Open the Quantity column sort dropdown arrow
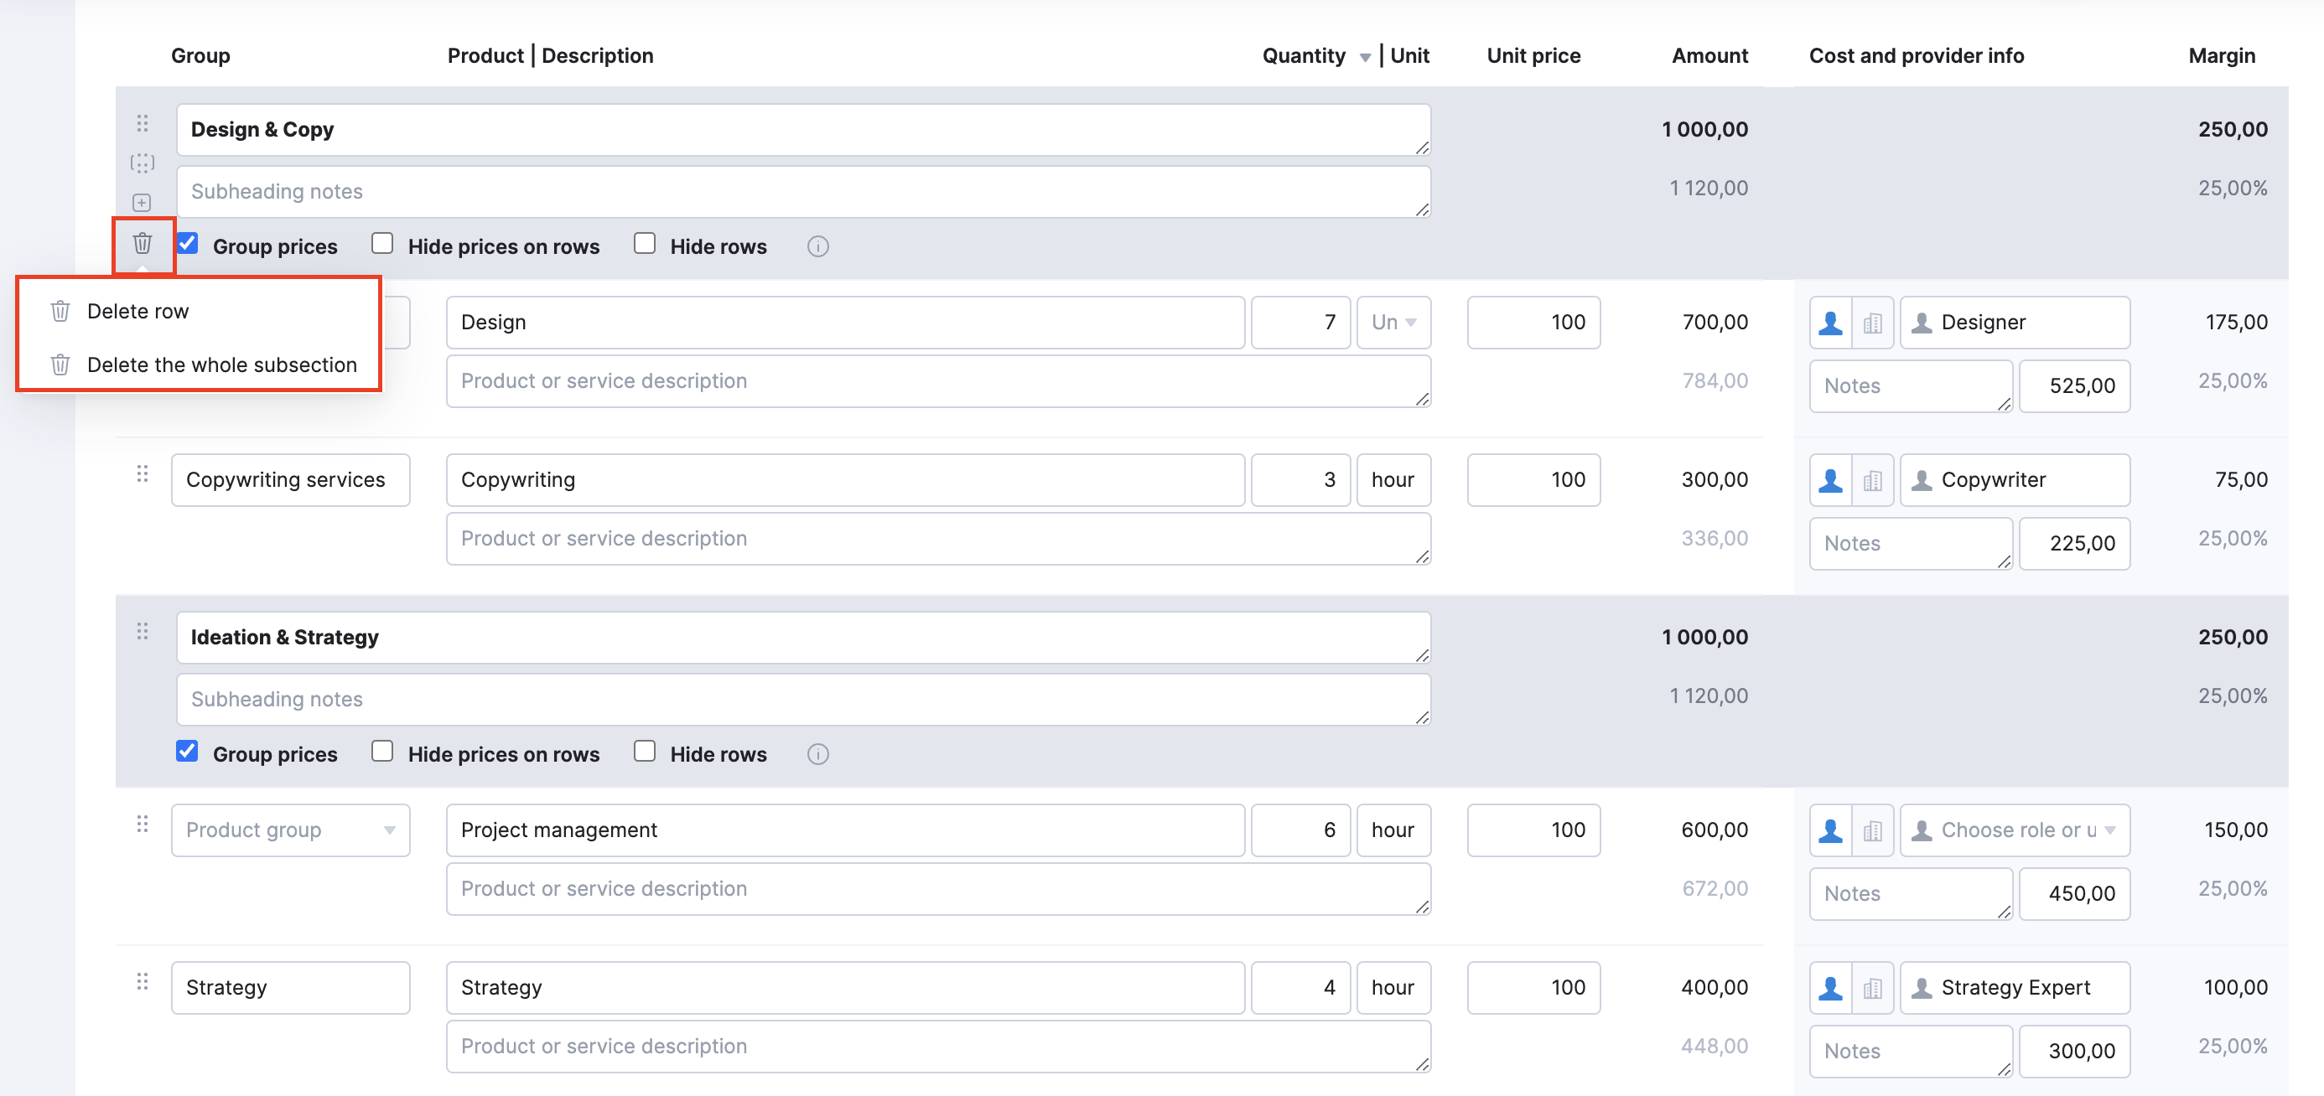The height and width of the screenshot is (1096, 2324). click(x=1365, y=58)
